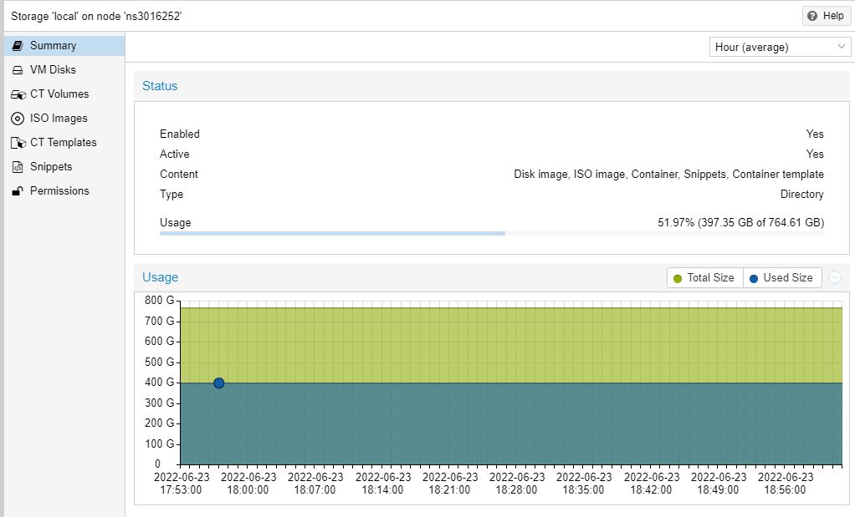Open the Snippets section
The image size is (855, 517).
pyautogui.click(x=51, y=167)
